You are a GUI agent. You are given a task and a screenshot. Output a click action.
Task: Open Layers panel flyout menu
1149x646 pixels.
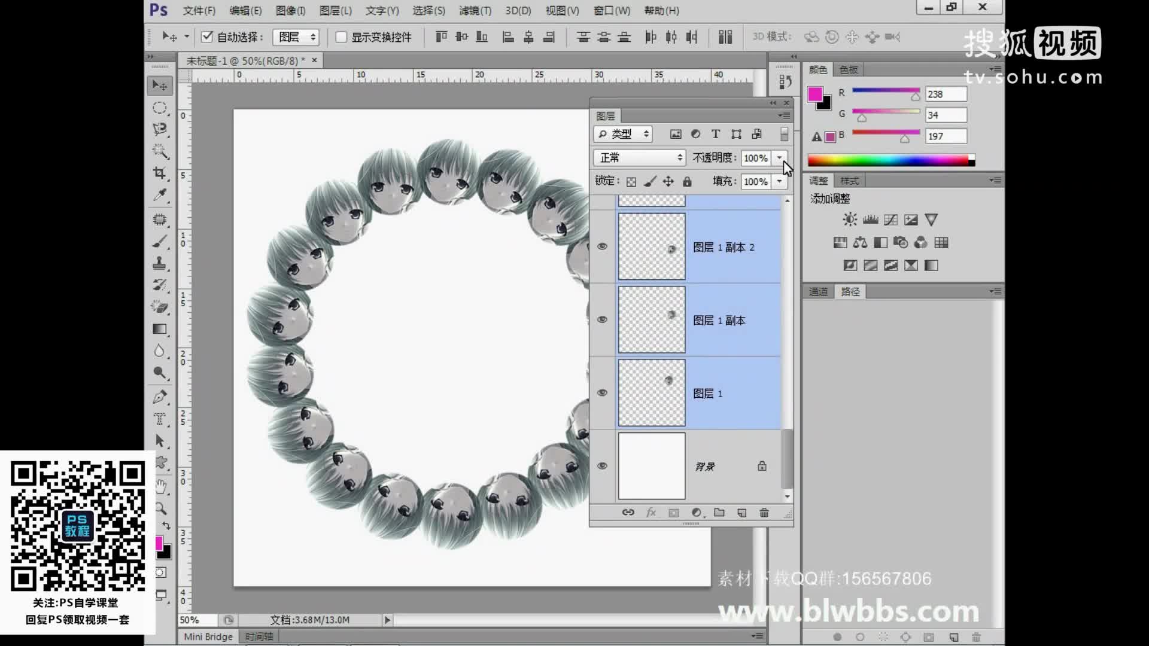point(784,115)
